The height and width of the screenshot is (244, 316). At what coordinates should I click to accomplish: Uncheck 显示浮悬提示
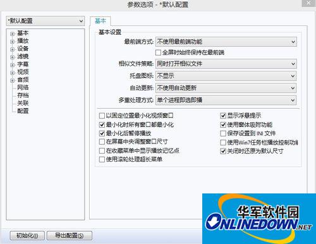(223, 116)
